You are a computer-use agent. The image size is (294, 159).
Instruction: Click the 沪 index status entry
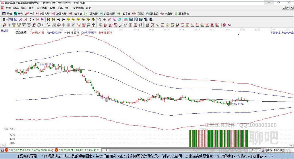[x=29, y=150]
